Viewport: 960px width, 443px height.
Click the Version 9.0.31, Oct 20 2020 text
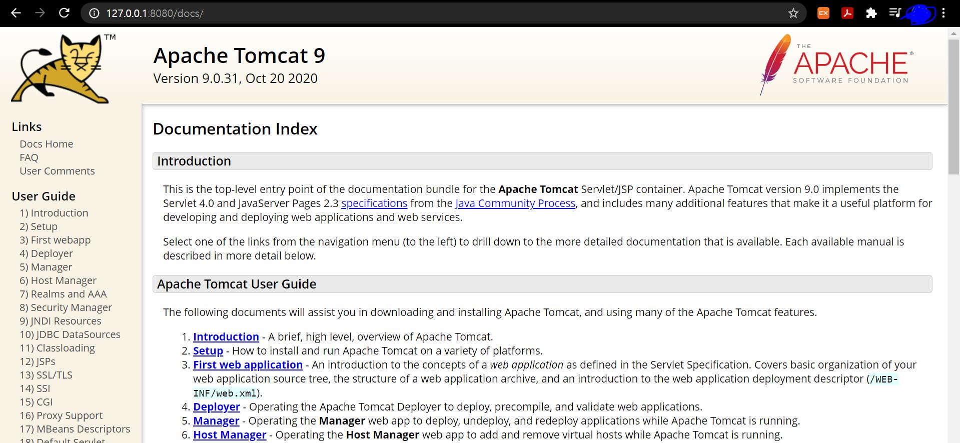pyautogui.click(x=235, y=78)
